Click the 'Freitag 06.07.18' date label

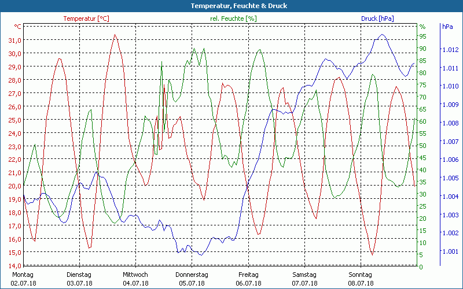[x=248, y=279]
